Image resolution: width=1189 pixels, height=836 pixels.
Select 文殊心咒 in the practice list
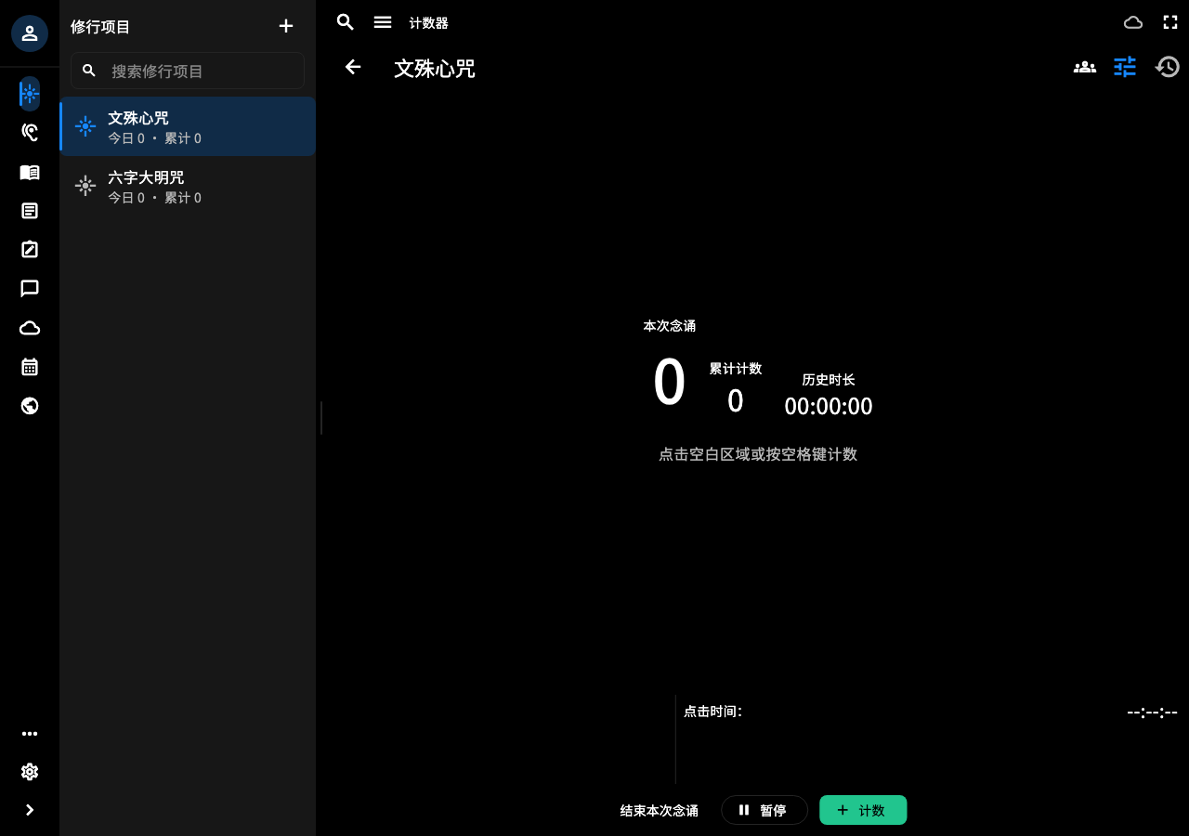[188, 126]
